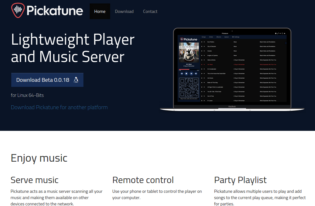Click the Pickatune logo inside the preview sidebar
The image size is (315, 206).
(188, 39)
